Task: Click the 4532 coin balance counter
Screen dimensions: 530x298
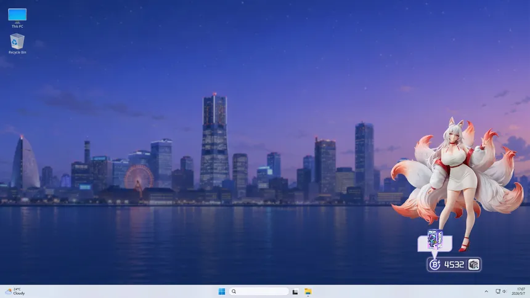Action: pos(454,265)
